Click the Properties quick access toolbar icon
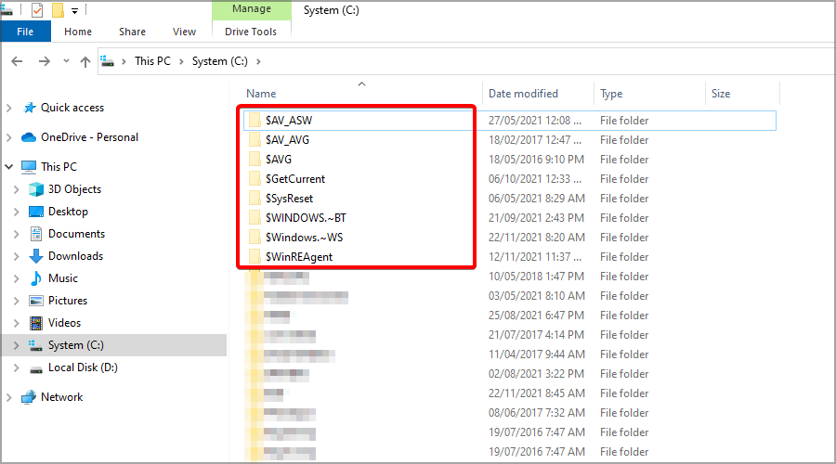This screenshot has height=464, width=836. [37, 10]
